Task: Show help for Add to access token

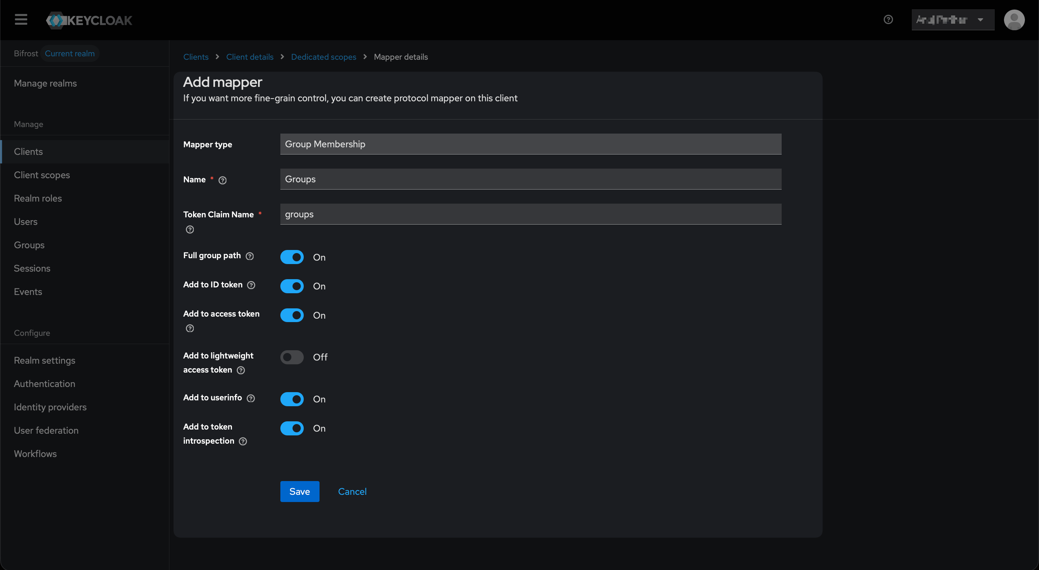Action: pyautogui.click(x=190, y=328)
